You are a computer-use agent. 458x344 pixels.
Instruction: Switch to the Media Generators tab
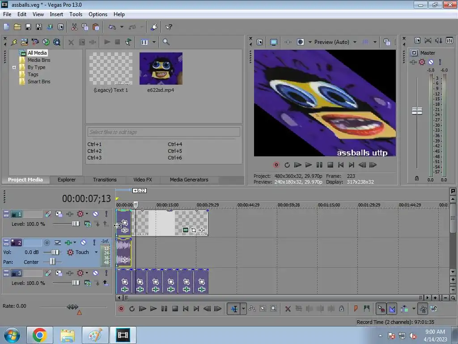189,180
